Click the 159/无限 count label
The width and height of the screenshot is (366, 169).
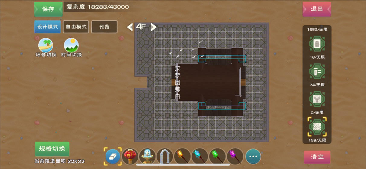tap(317, 140)
